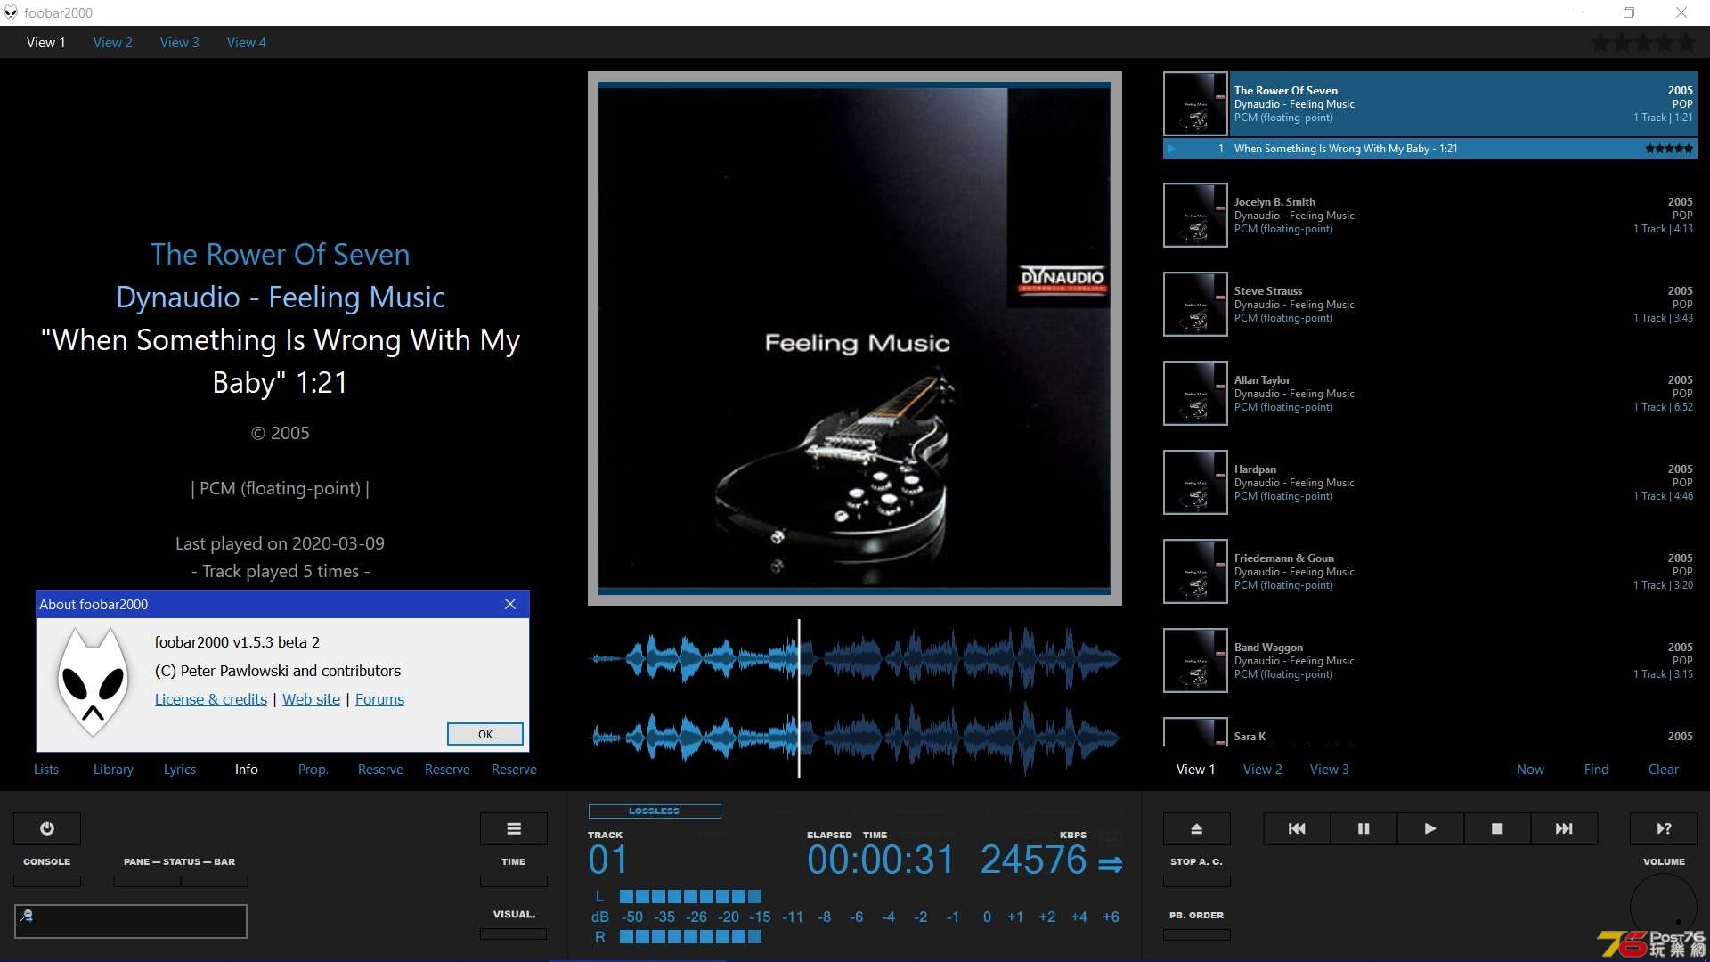The width and height of the screenshot is (1710, 962).
Task: Toggle STOP A.C. playback setting
Action: coord(1197,881)
